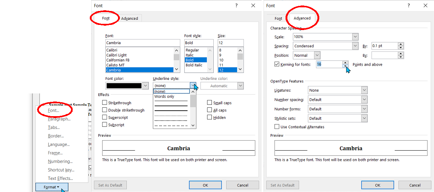Open the Number spacing dropdown

338,100
